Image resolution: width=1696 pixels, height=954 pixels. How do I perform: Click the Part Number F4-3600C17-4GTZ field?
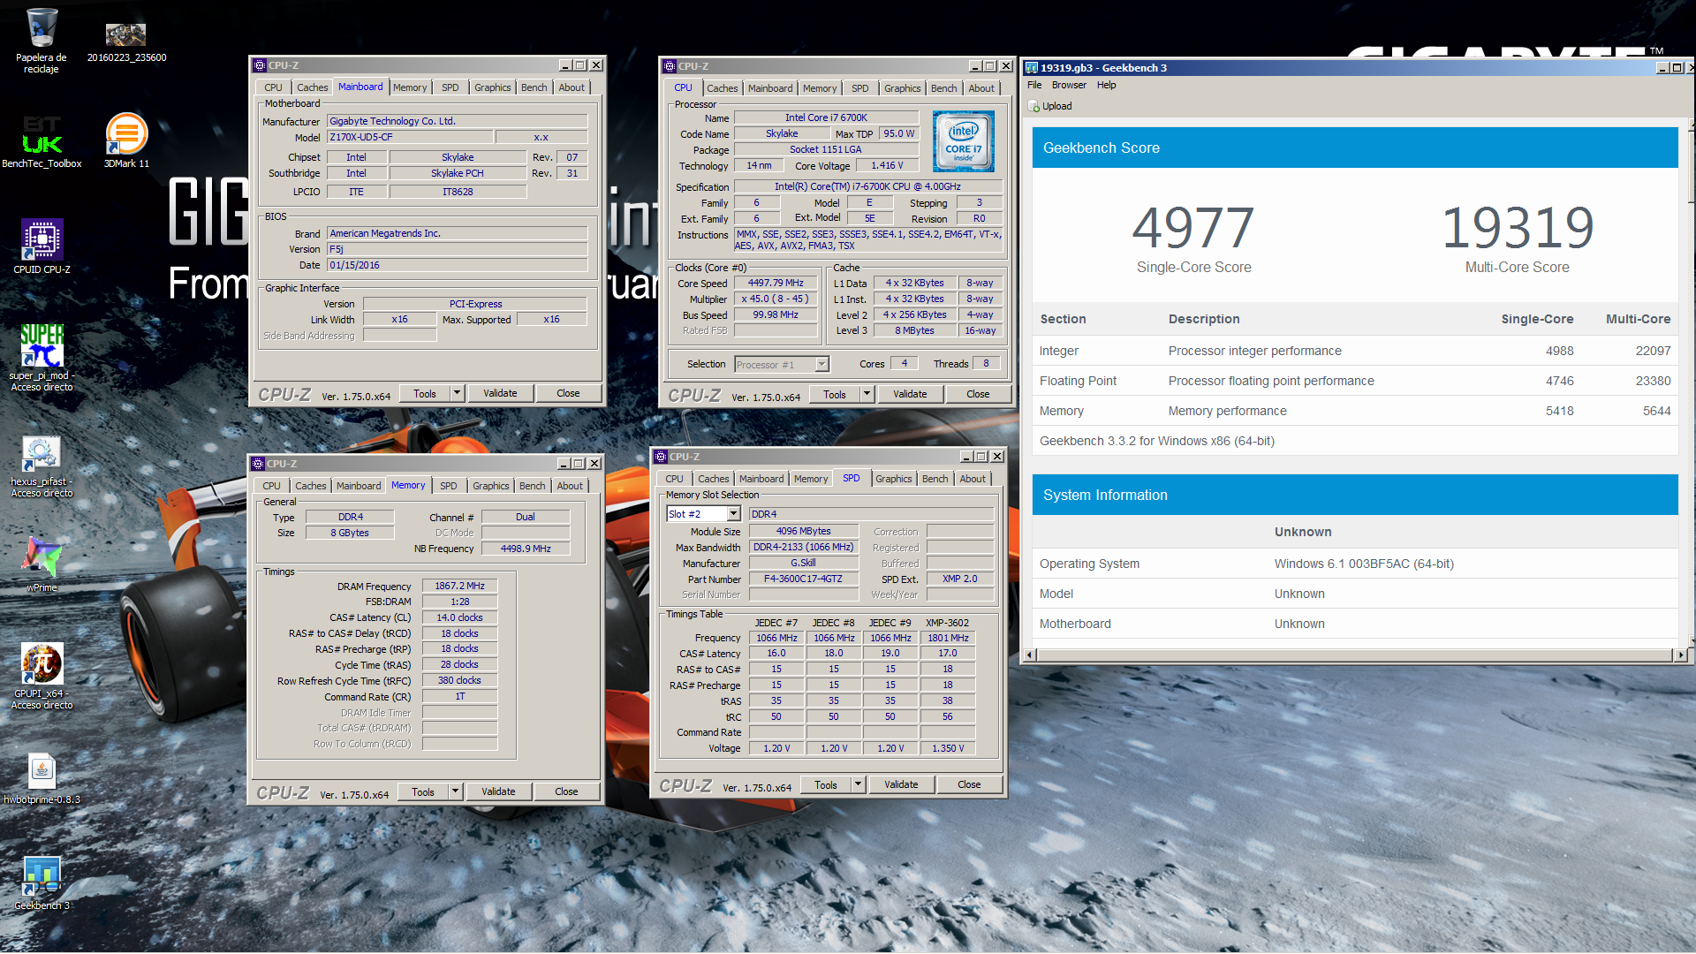click(803, 579)
